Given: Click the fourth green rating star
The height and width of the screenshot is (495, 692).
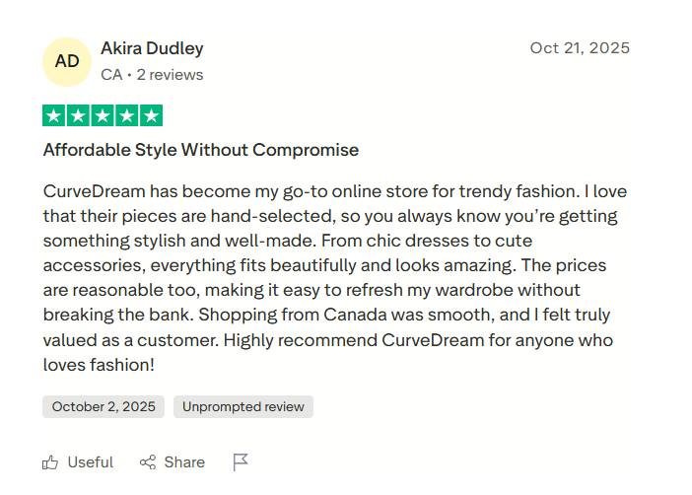Looking at the screenshot, I should click(x=126, y=116).
